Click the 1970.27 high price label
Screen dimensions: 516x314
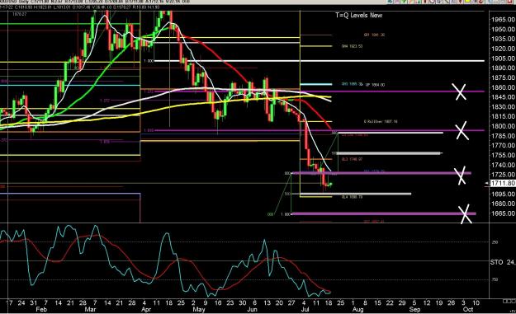(19, 14)
